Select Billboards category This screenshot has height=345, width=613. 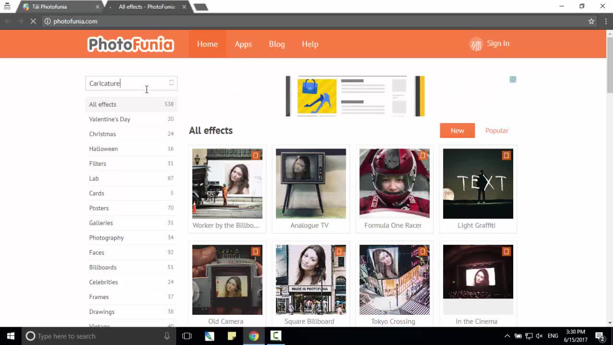tap(131, 267)
